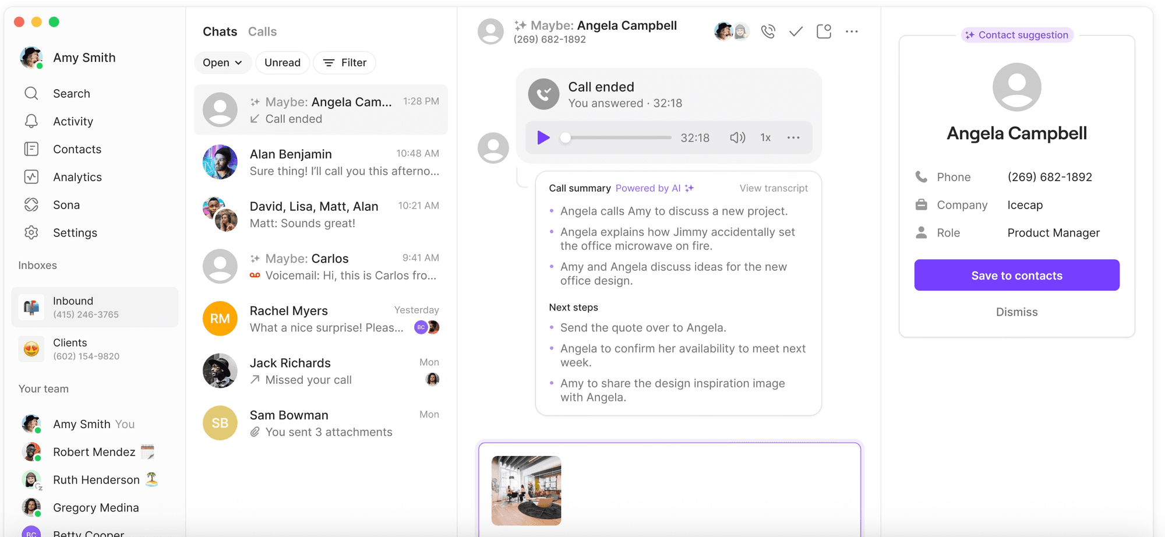Click the message input area
The image size is (1165, 537).
[669, 489]
